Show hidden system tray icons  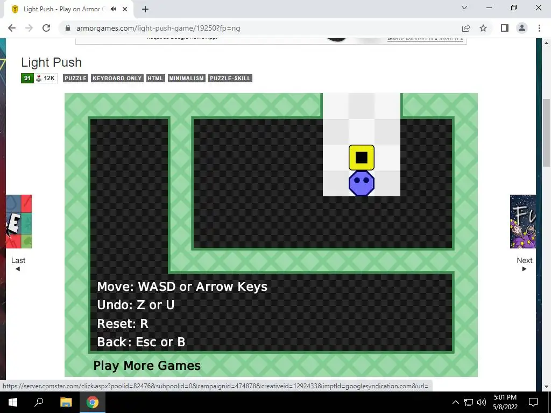pos(455,402)
